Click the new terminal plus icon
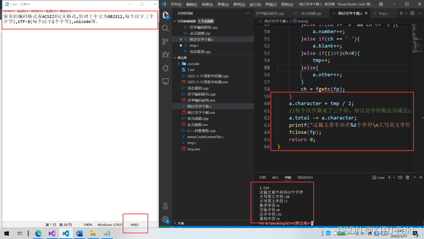This screenshot has width=424, height=239. click(x=389, y=178)
